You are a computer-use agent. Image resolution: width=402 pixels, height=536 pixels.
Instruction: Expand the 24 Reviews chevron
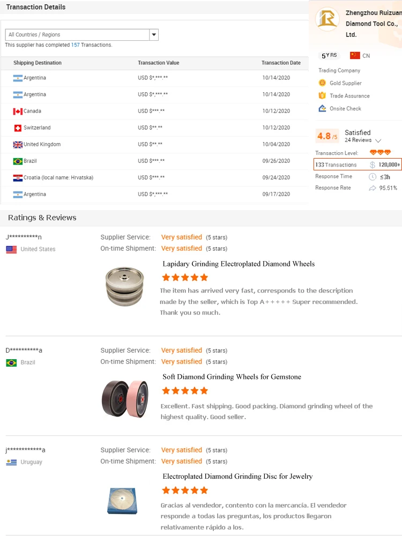(x=378, y=140)
